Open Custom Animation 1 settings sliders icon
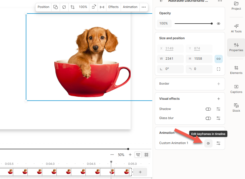The width and height of the screenshot is (245, 179). (x=218, y=143)
